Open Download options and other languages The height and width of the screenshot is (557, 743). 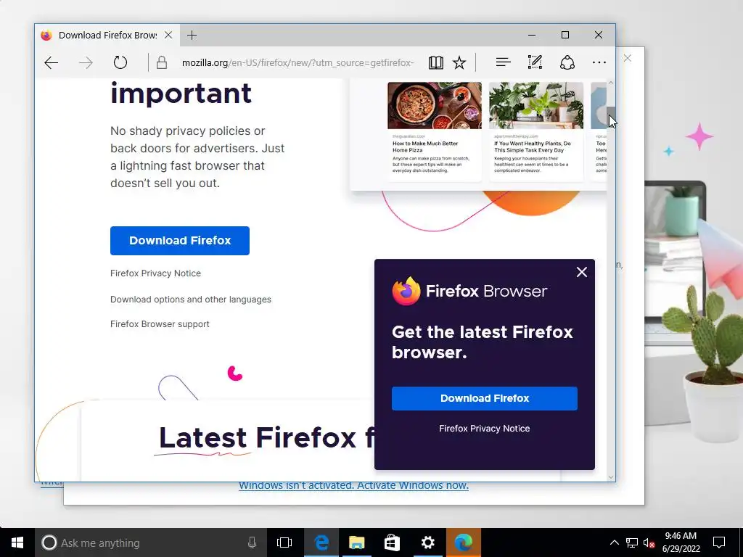pyautogui.click(x=191, y=300)
